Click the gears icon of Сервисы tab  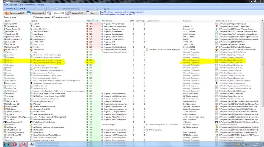pos(68,13)
